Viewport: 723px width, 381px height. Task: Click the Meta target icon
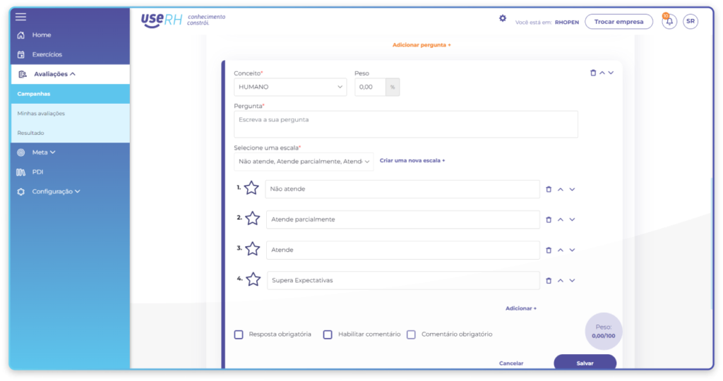[20, 152]
